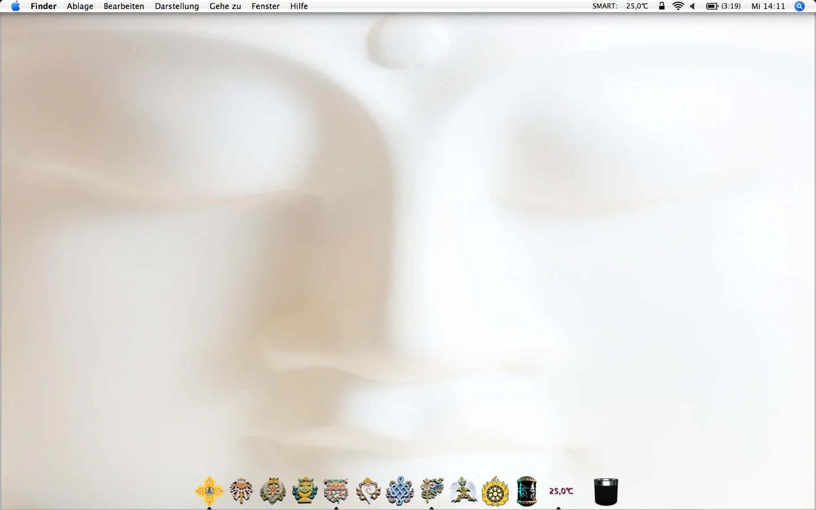Open the Fenster menu
816x510 pixels.
(x=266, y=6)
